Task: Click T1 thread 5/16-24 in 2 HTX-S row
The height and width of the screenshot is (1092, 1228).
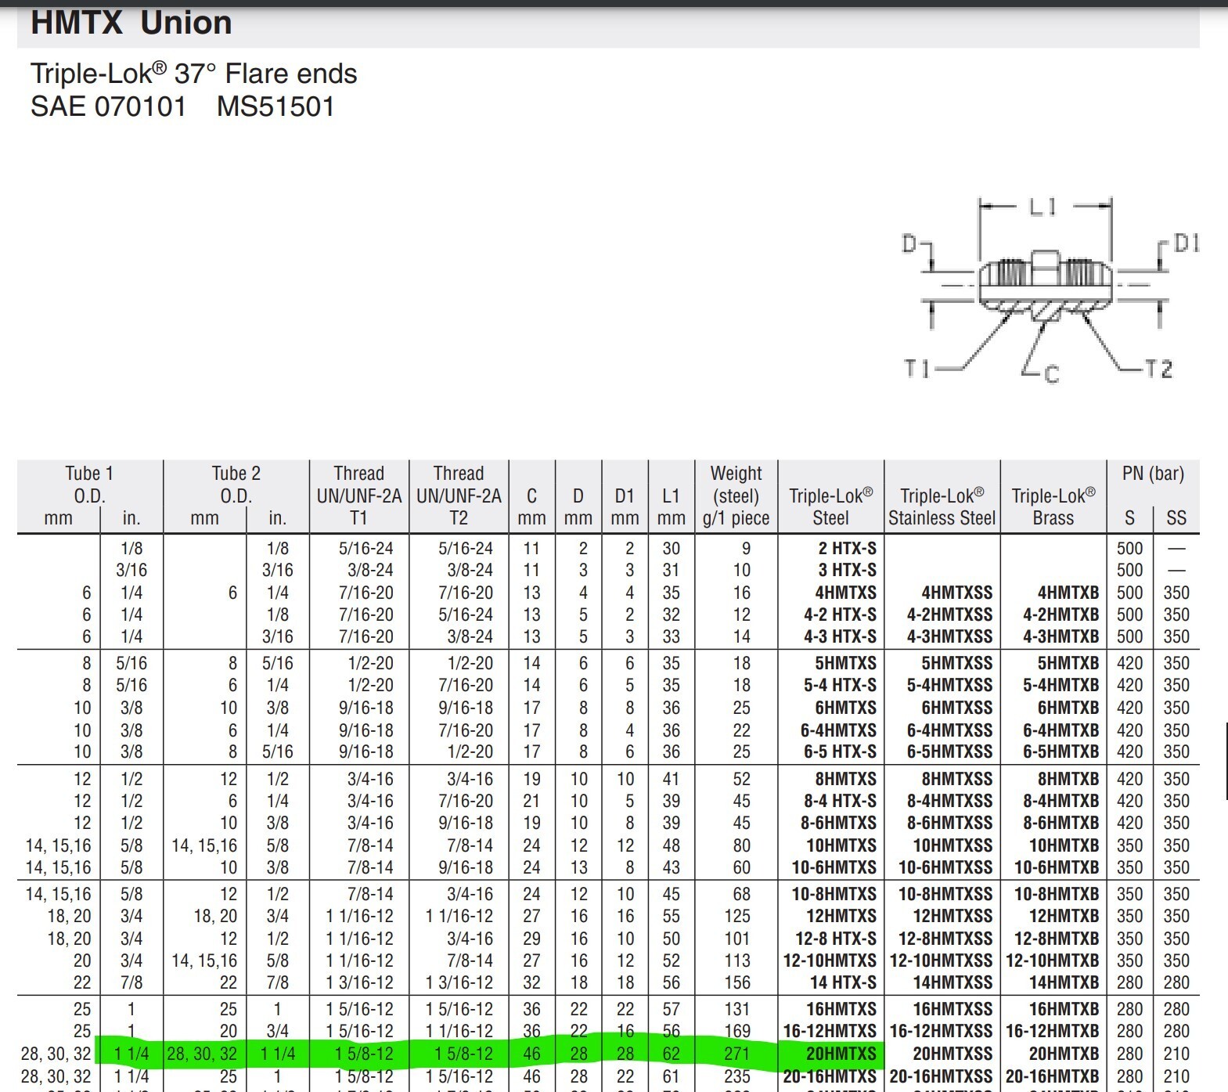Action: pos(366,548)
